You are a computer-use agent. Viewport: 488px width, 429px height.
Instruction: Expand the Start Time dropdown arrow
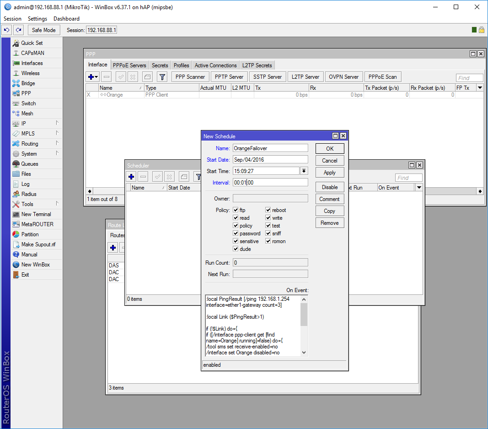304,171
